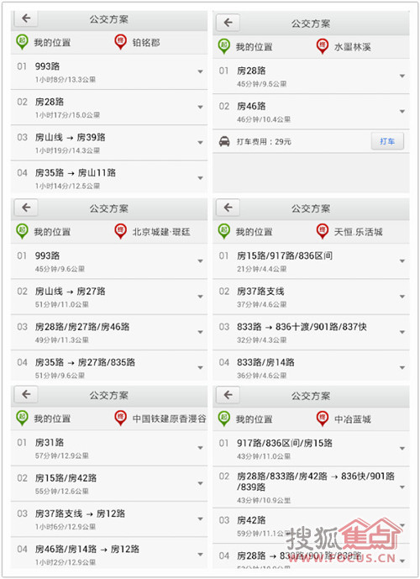Expand 房山线 → 房27路 route arrow
Viewport: 420px width, 579px height.
201,297
